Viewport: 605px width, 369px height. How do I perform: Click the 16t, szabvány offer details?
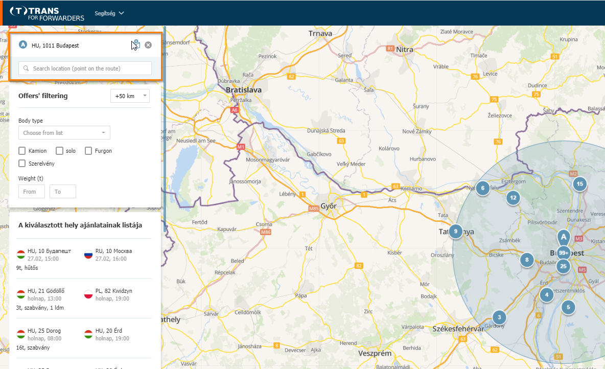point(33,348)
